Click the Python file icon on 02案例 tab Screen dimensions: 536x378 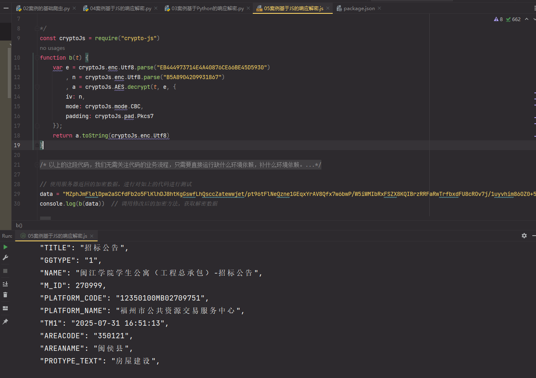point(19,8)
